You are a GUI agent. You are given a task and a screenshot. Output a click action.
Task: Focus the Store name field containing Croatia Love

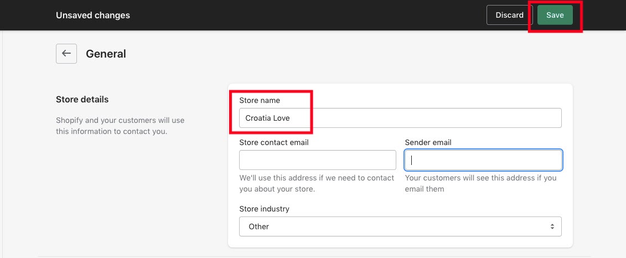tap(400, 118)
